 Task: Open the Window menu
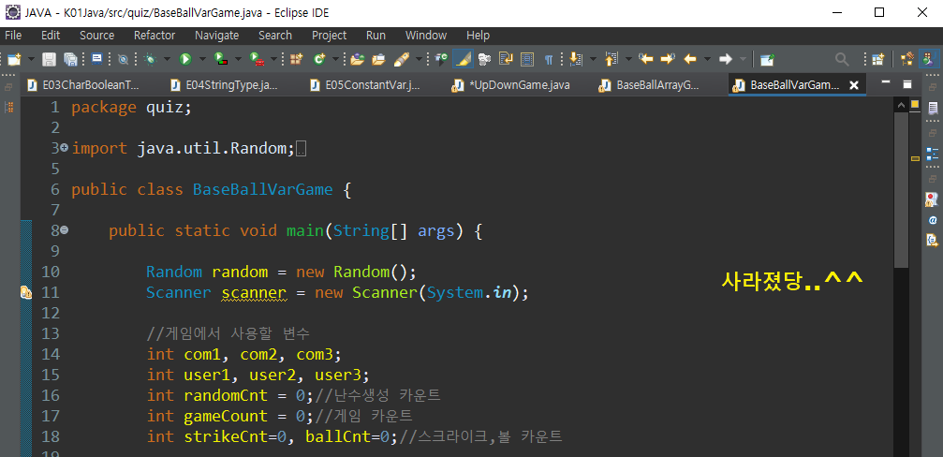coord(426,36)
